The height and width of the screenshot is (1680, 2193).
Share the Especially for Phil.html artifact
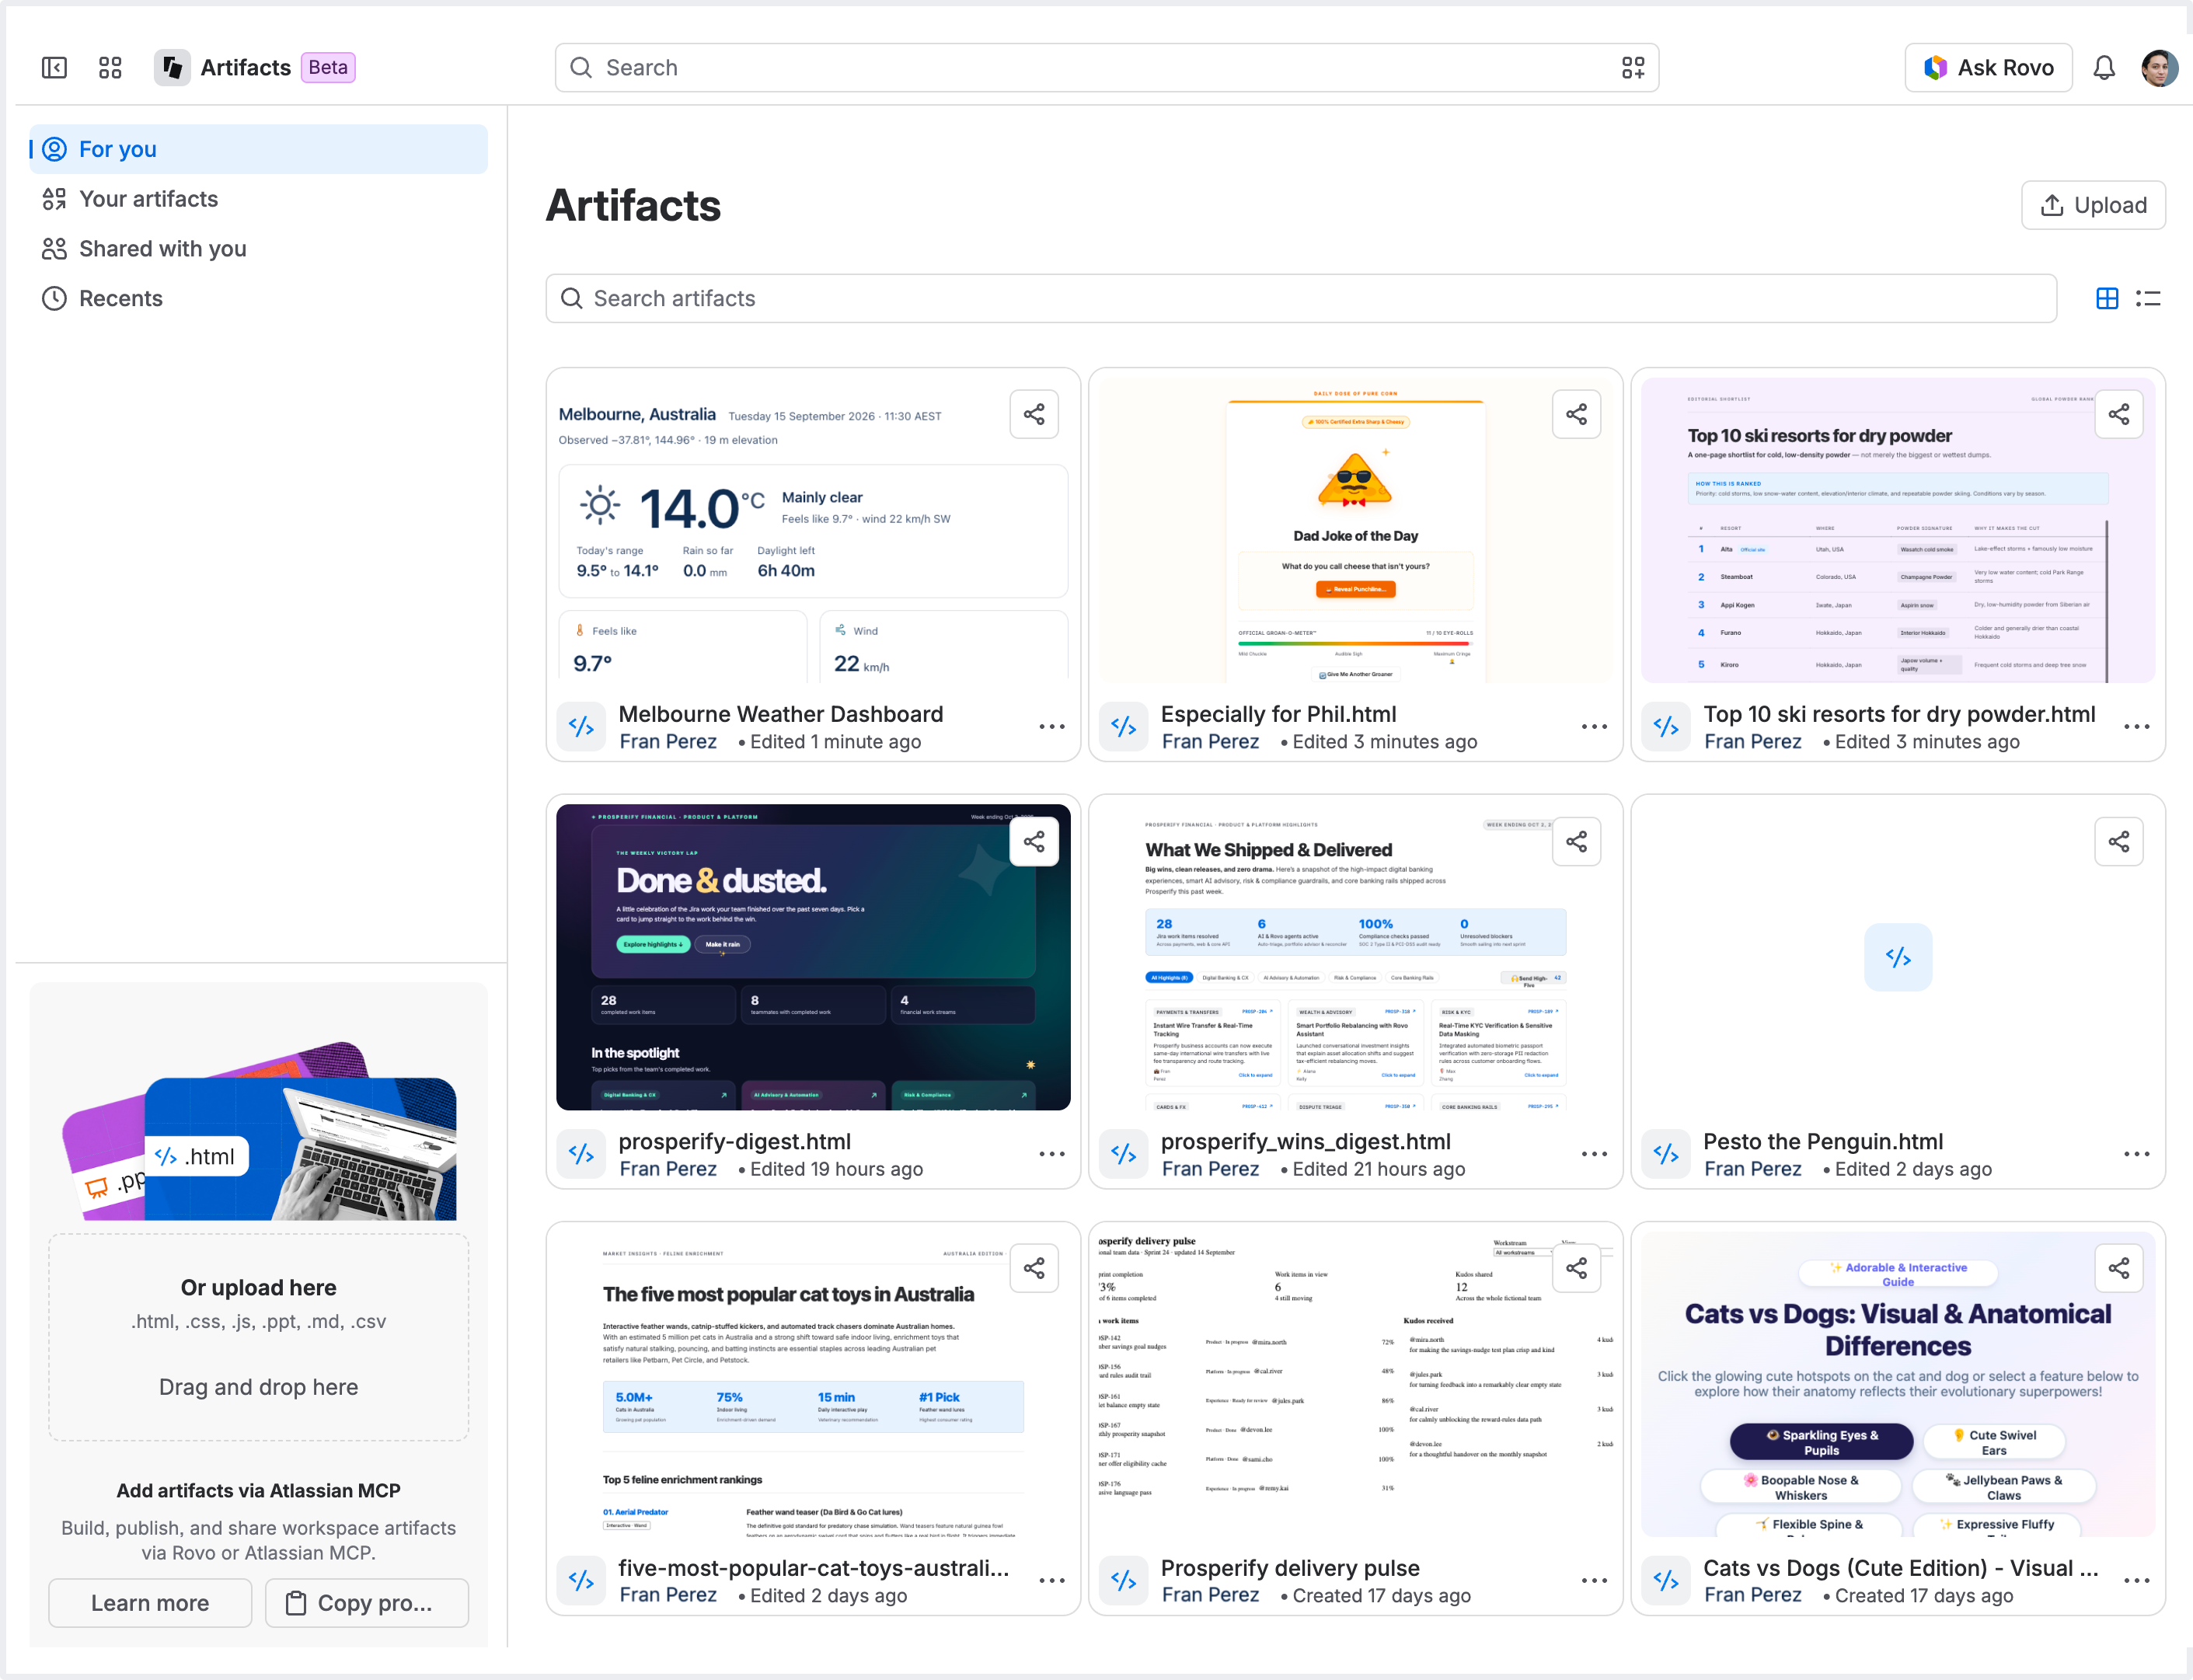1576,414
